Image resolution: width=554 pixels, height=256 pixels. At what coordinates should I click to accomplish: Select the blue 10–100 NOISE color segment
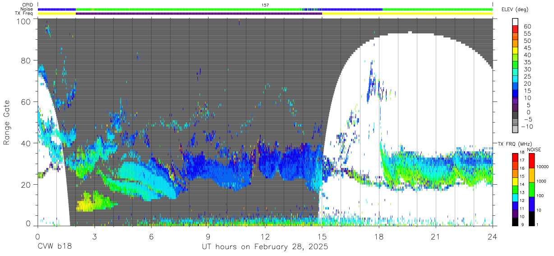click(532, 204)
